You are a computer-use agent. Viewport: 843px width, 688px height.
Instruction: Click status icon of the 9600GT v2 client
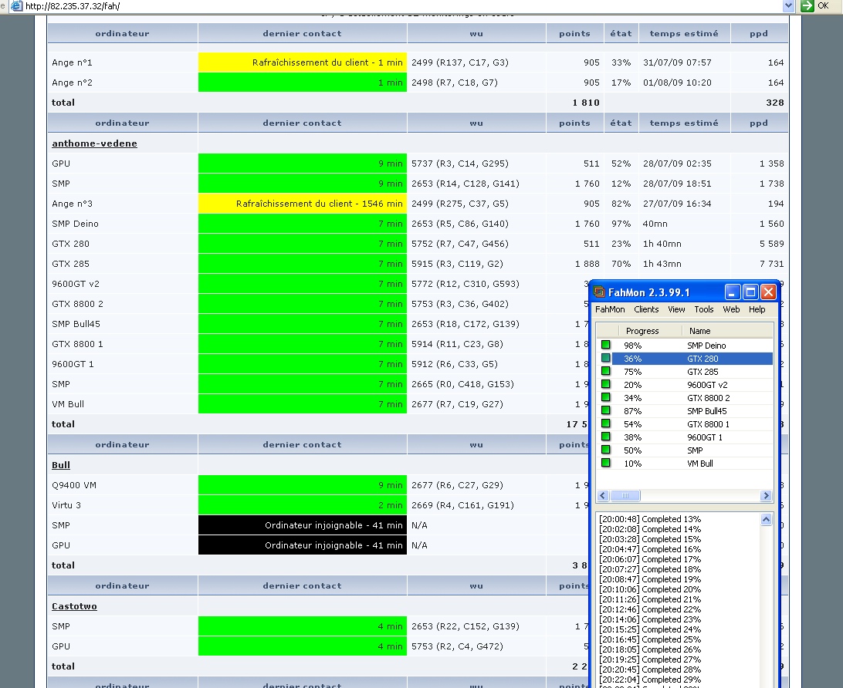click(606, 384)
